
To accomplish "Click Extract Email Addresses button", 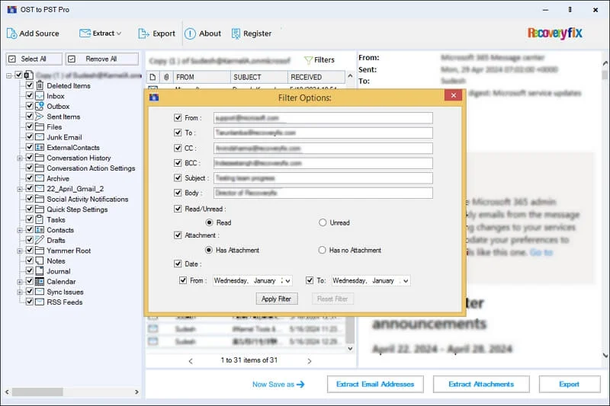I will point(375,384).
